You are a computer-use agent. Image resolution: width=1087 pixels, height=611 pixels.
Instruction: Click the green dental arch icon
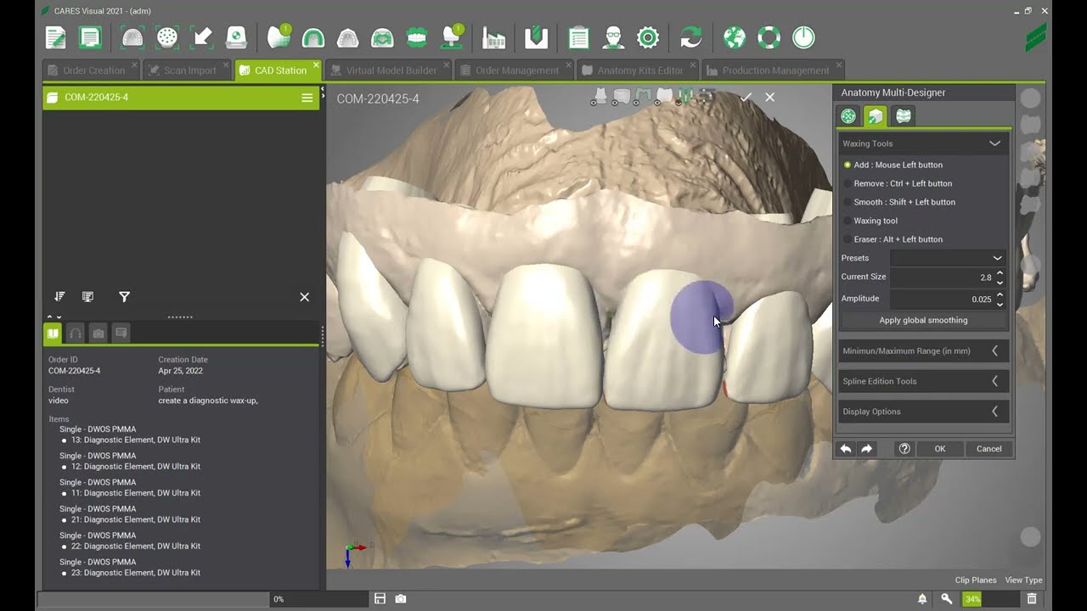point(313,37)
